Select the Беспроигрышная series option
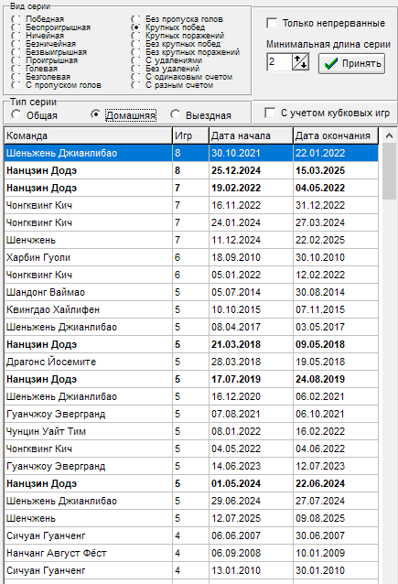Image resolution: width=398 pixels, height=584 pixels. (16, 27)
